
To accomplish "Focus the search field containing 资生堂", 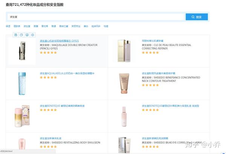I will click(x=96, y=17).
